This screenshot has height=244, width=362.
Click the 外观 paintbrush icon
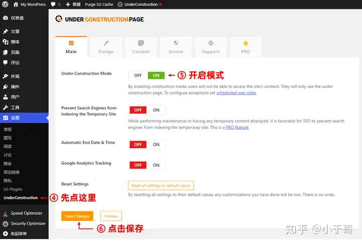[6, 76]
